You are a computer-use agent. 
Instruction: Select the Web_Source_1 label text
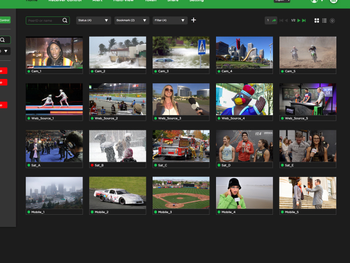click(x=43, y=118)
